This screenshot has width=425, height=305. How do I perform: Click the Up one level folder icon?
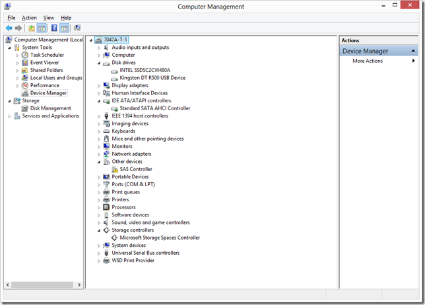click(x=32, y=28)
